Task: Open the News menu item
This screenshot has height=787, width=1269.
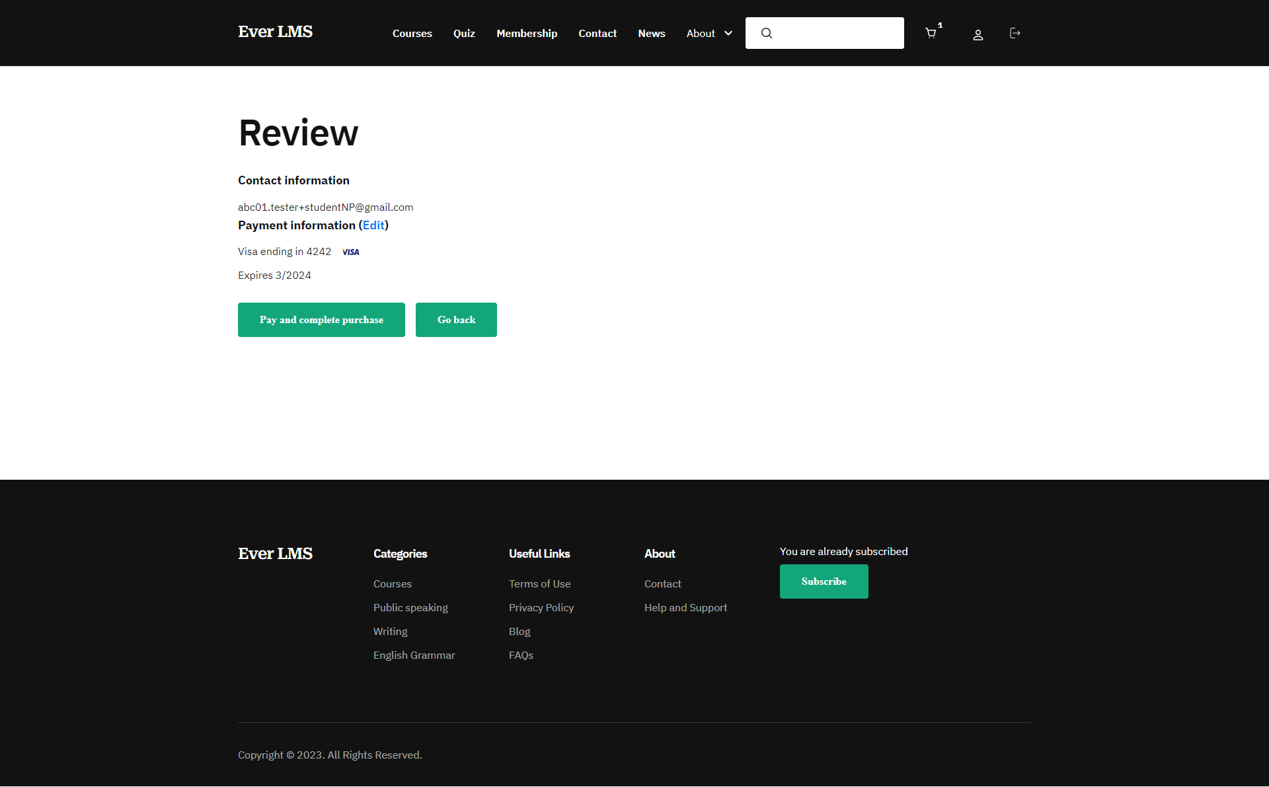Action: tap(652, 33)
